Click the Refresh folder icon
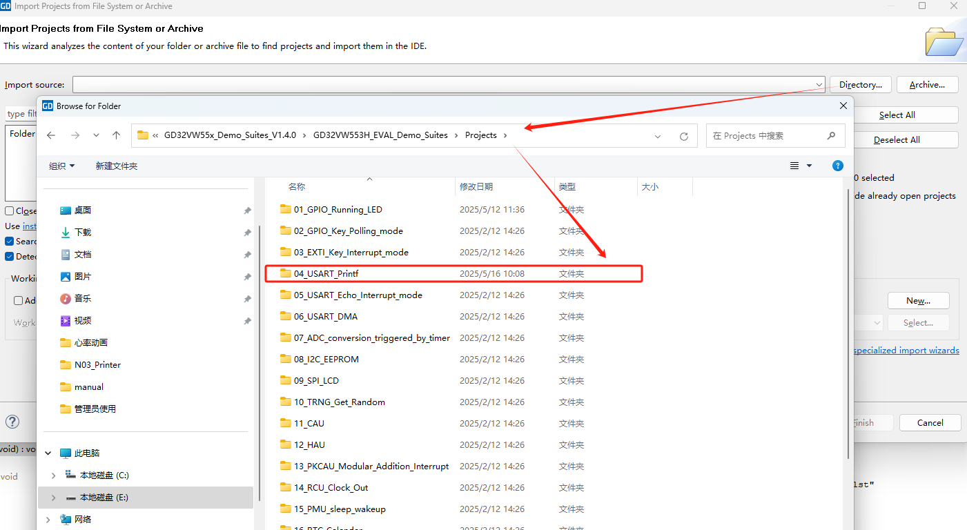This screenshot has width=967, height=530. [x=683, y=136]
